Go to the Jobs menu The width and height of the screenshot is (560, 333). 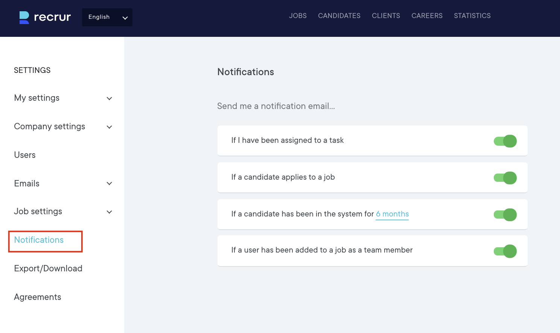pos(298,16)
